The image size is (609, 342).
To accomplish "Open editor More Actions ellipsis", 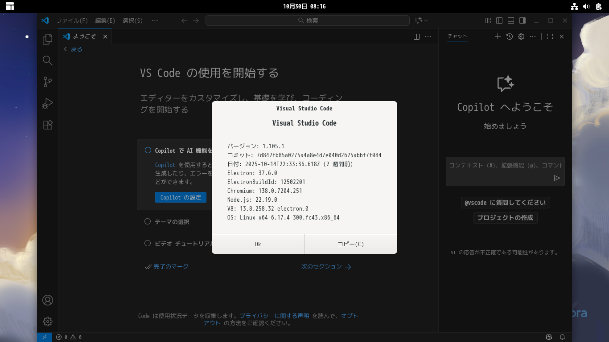I will (x=428, y=37).
